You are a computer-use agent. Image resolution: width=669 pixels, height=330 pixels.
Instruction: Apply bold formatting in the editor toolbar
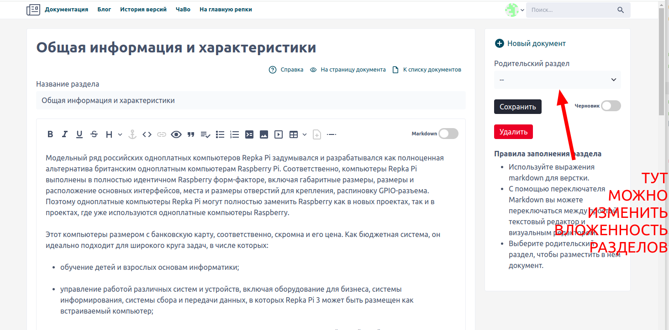[x=50, y=134]
